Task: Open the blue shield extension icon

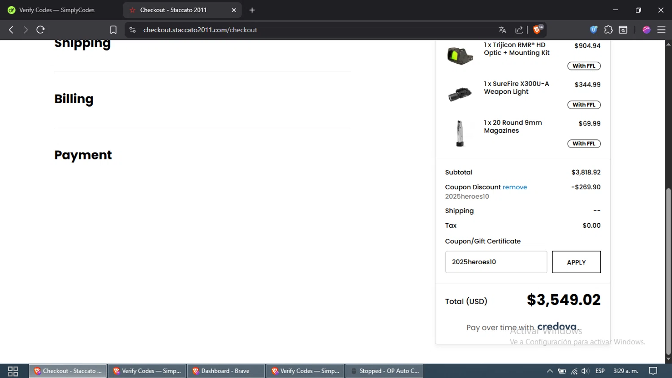Action: coord(594,30)
